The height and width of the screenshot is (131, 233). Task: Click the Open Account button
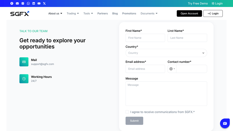point(189,13)
